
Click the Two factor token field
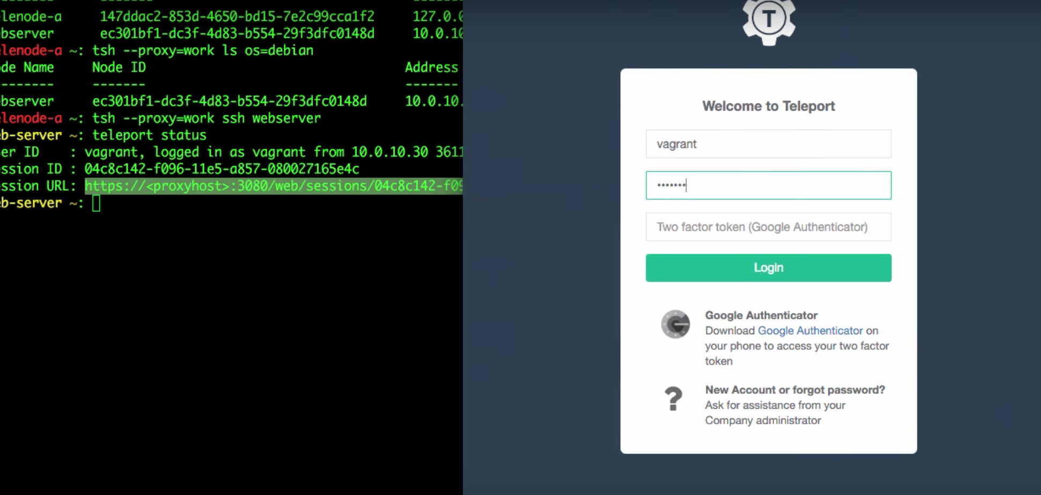click(x=768, y=227)
